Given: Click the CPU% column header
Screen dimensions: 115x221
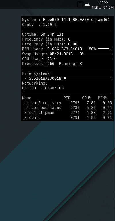Looking at the screenshot, I should pos(87,98).
